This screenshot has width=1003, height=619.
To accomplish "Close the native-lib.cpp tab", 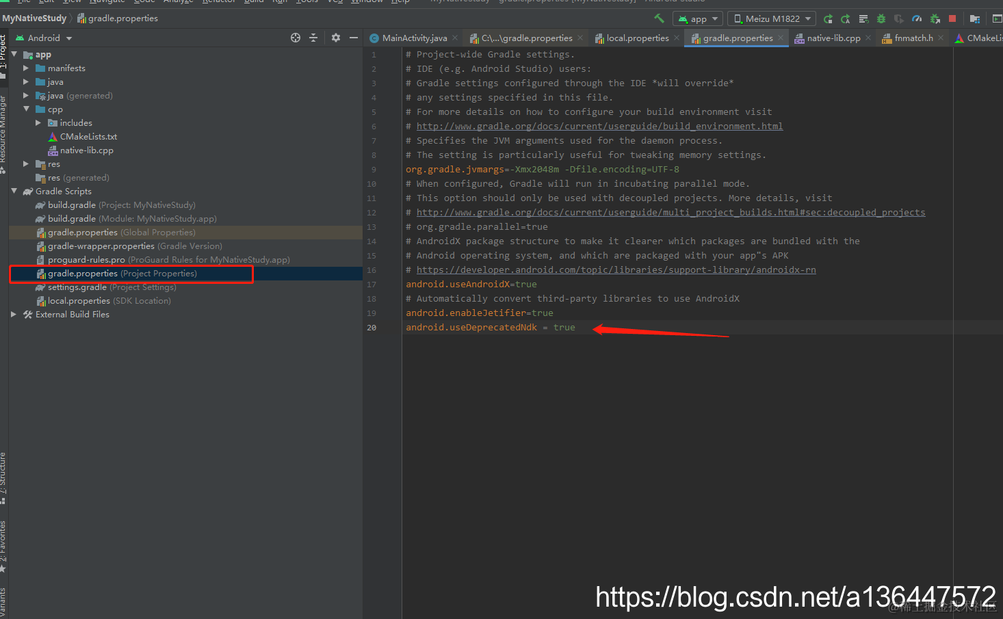I will (x=868, y=38).
